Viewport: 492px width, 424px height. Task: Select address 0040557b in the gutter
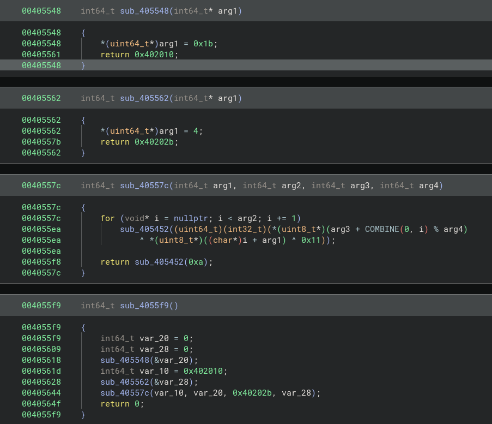[x=41, y=142]
